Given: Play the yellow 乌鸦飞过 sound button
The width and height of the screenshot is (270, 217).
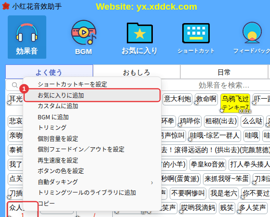Looking at the screenshot, I should coord(235,103).
